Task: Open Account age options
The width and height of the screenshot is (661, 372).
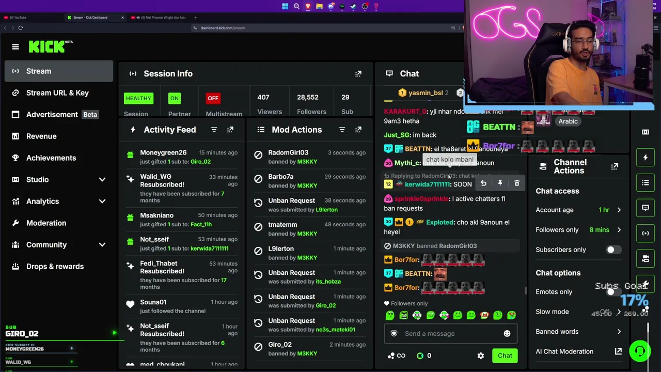Action: (578, 210)
